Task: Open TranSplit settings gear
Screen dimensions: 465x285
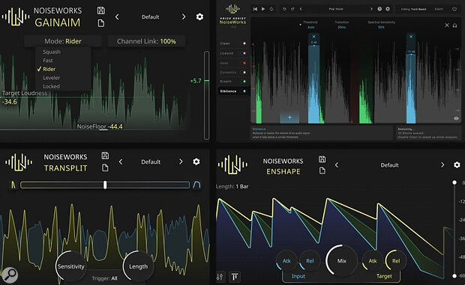Action: (196, 162)
